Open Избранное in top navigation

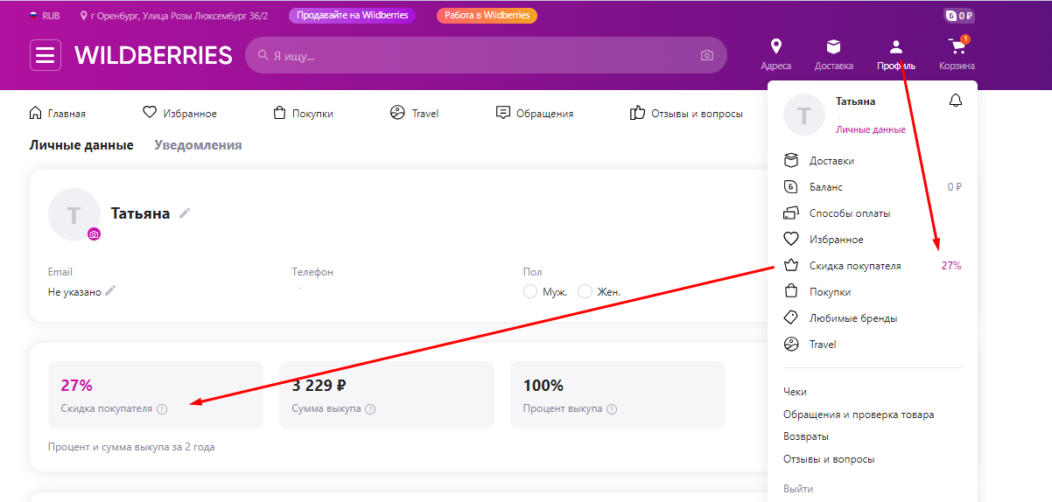pos(179,113)
